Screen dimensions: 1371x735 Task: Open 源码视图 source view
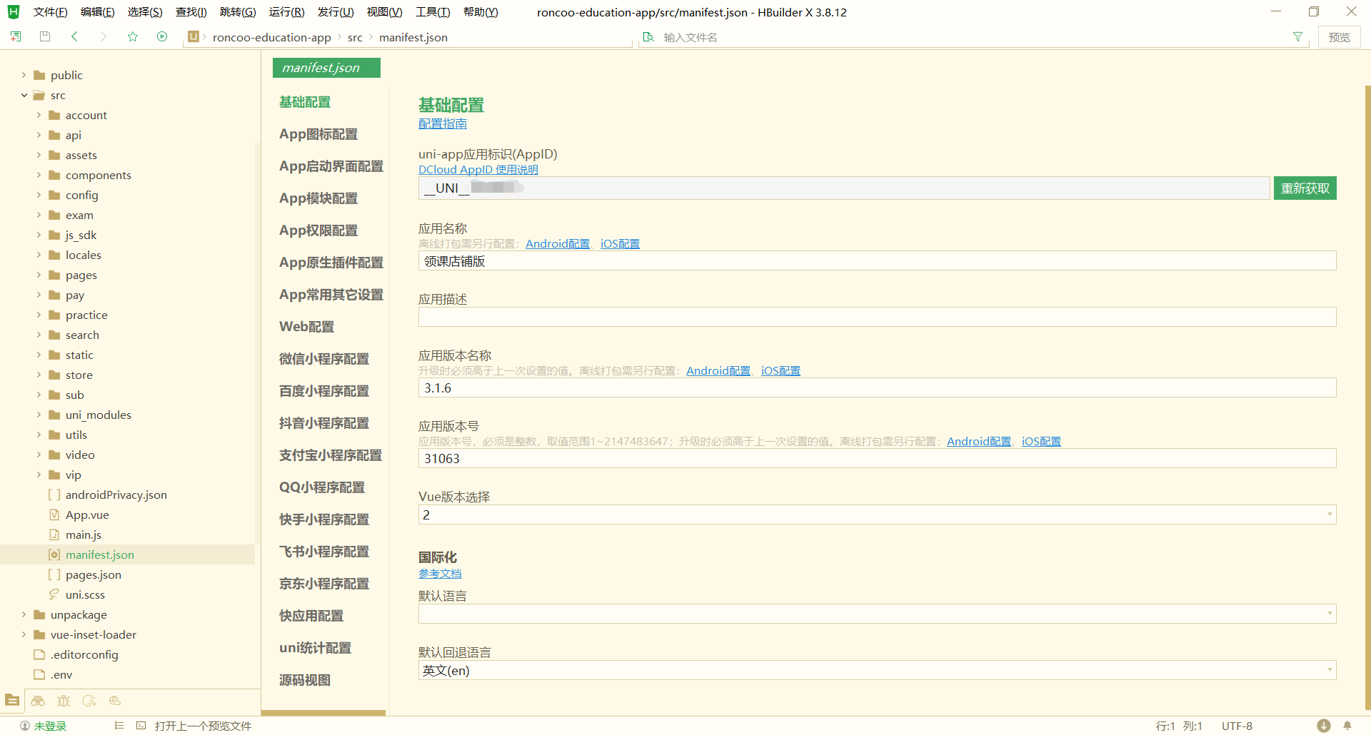[305, 680]
